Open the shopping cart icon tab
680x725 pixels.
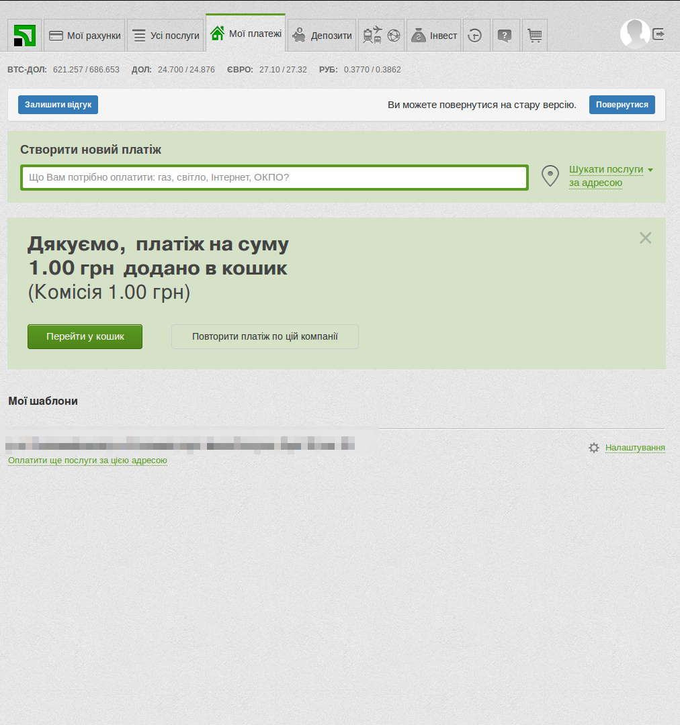[x=535, y=36]
